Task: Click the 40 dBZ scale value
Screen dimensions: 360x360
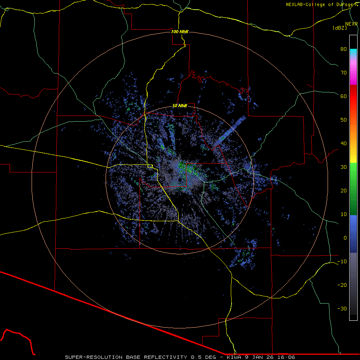Action: 344,144
